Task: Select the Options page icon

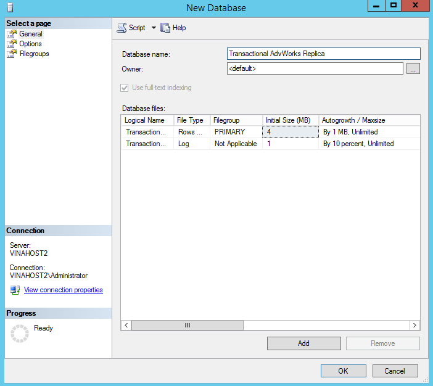Action: coord(11,44)
